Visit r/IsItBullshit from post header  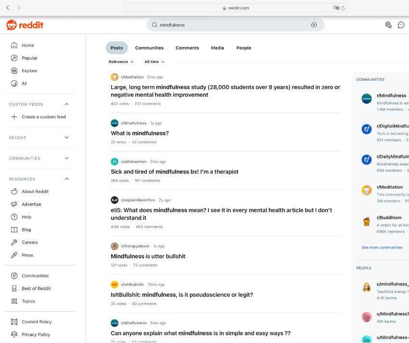coord(132,285)
